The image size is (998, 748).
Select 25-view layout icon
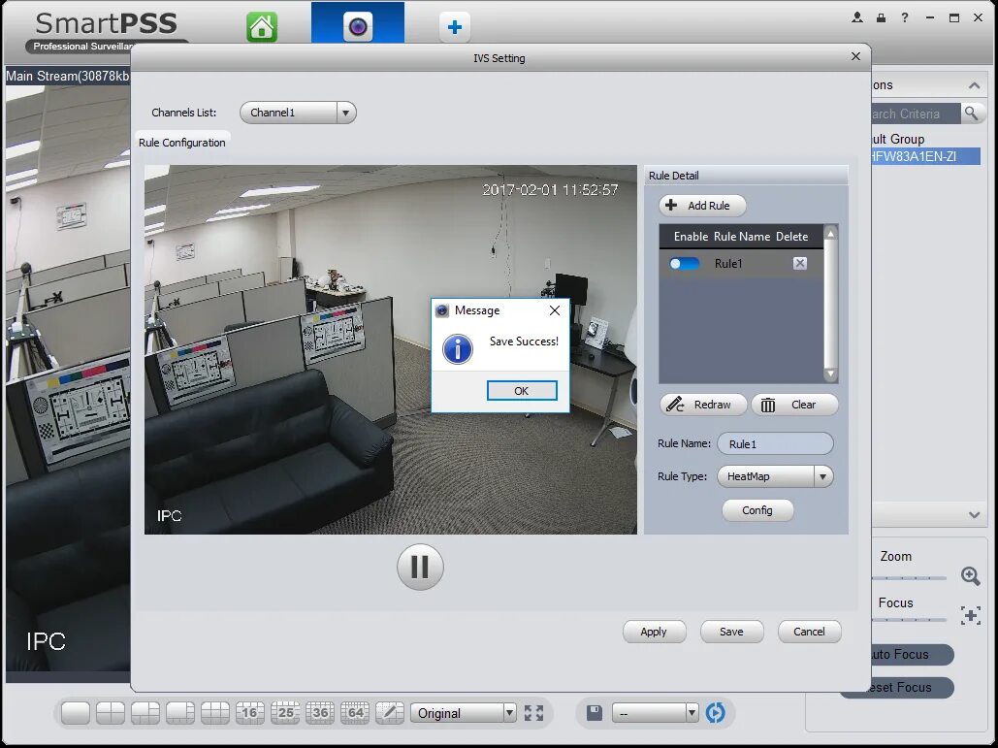(285, 713)
